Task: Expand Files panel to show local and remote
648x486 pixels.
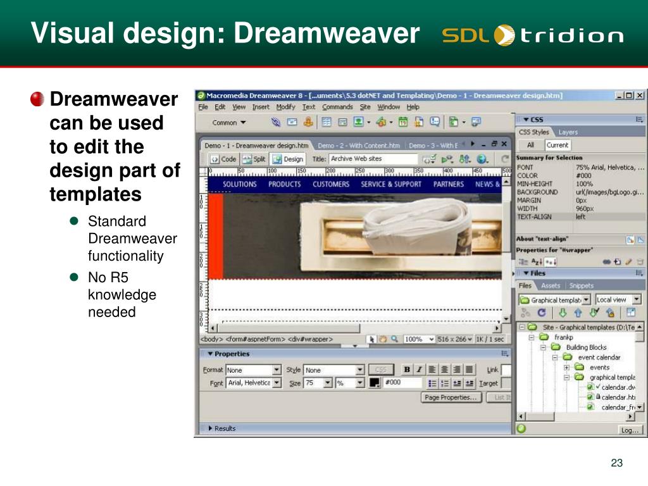Action: [631, 313]
